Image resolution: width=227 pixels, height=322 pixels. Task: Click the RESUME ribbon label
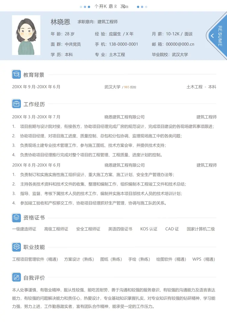point(220,36)
